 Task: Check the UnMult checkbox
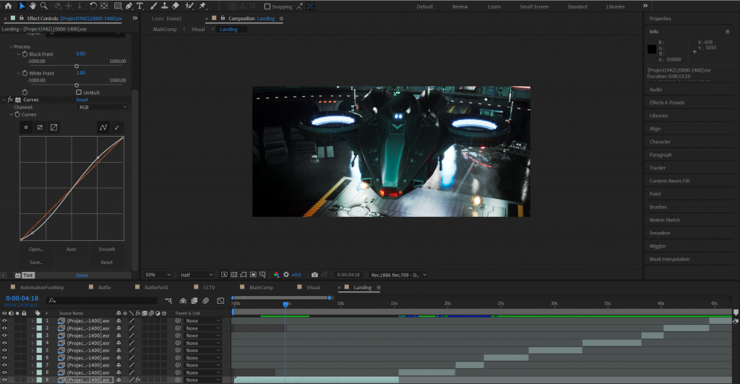click(79, 93)
